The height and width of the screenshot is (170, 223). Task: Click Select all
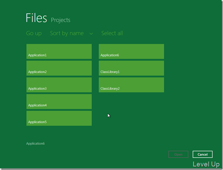pos(112,33)
